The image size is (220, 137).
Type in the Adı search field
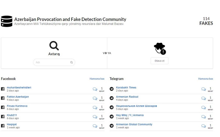coord(52,62)
